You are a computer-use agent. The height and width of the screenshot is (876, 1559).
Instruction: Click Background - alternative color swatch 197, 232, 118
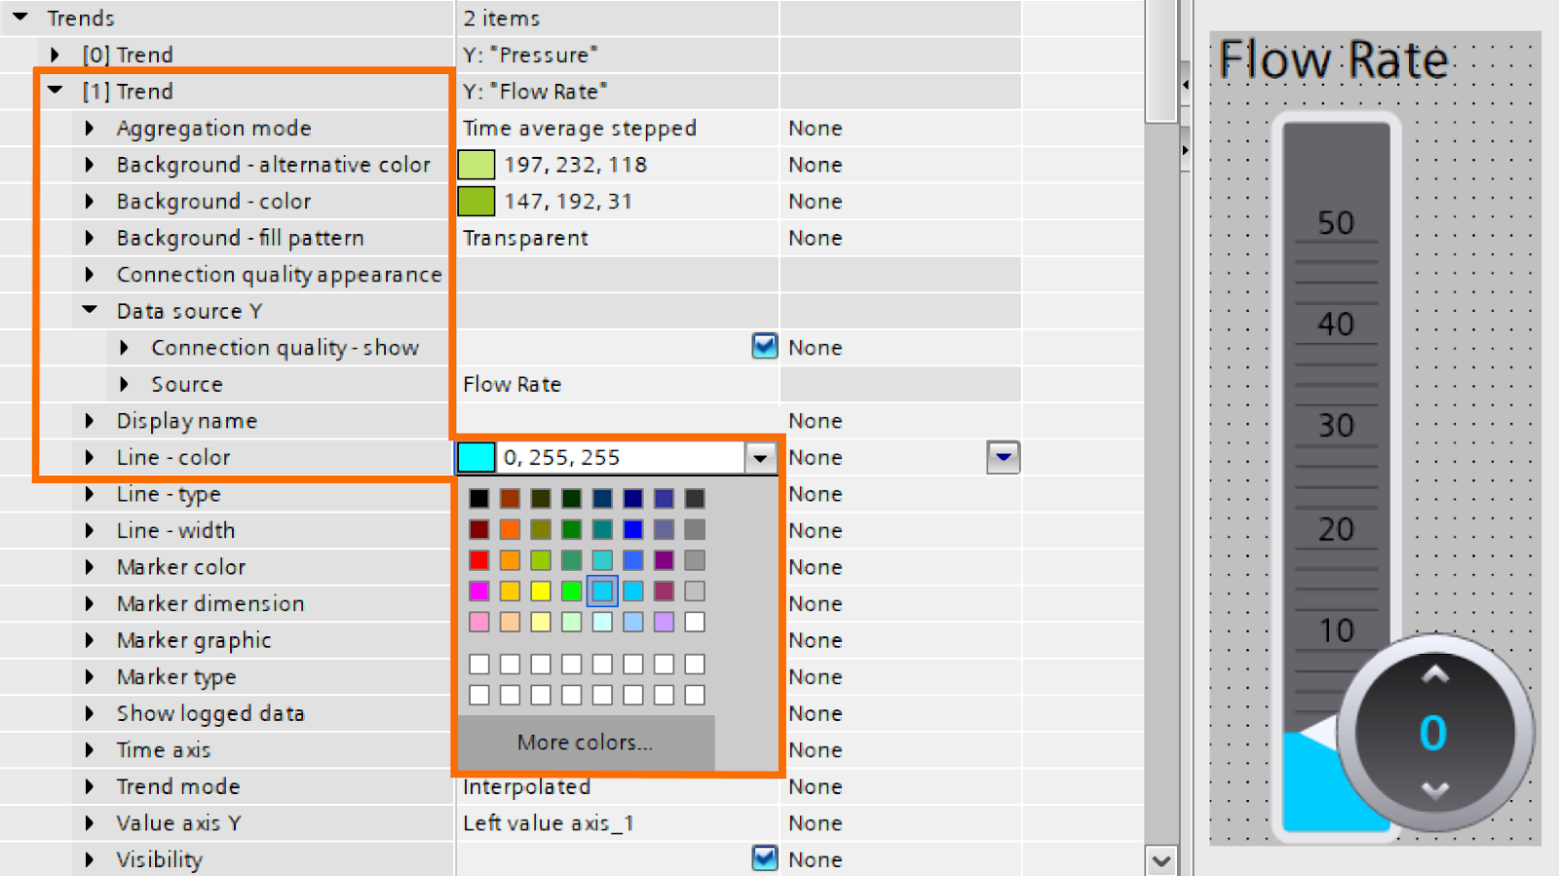tap(476, 165)
